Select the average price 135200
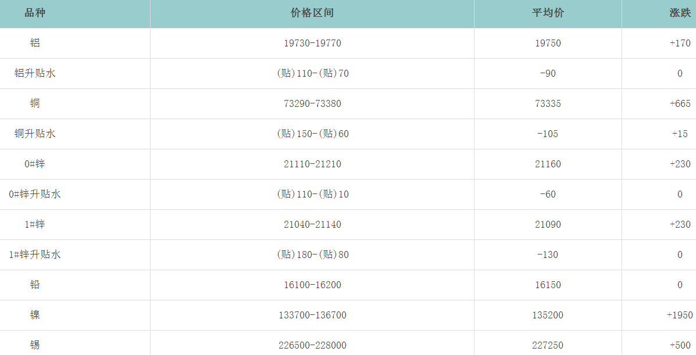This screenshot has height=355, width=696. click(548, 315)
